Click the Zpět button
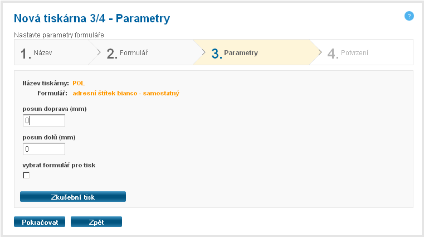Viewport: 424px width, 237px height. tap(96, 222)
